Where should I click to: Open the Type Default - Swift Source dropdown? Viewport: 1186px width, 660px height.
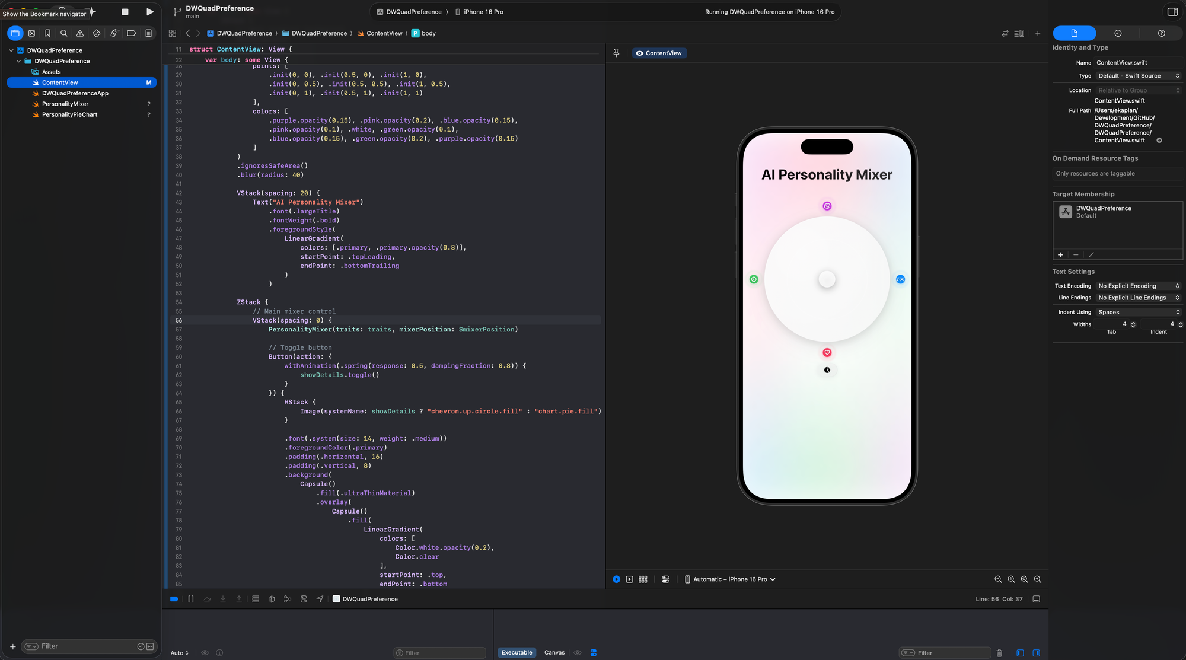coord(1138,76)
